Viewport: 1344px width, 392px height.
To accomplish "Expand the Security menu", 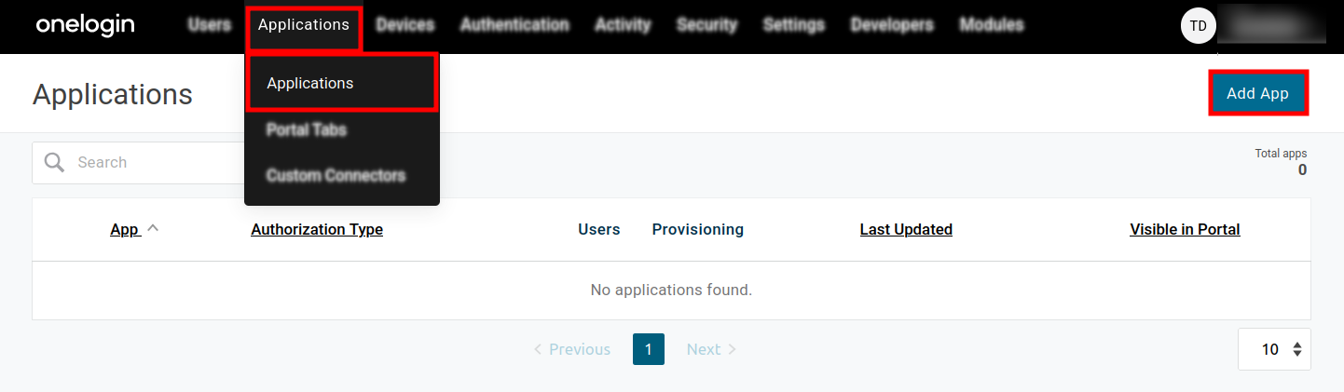I will 706,25.
